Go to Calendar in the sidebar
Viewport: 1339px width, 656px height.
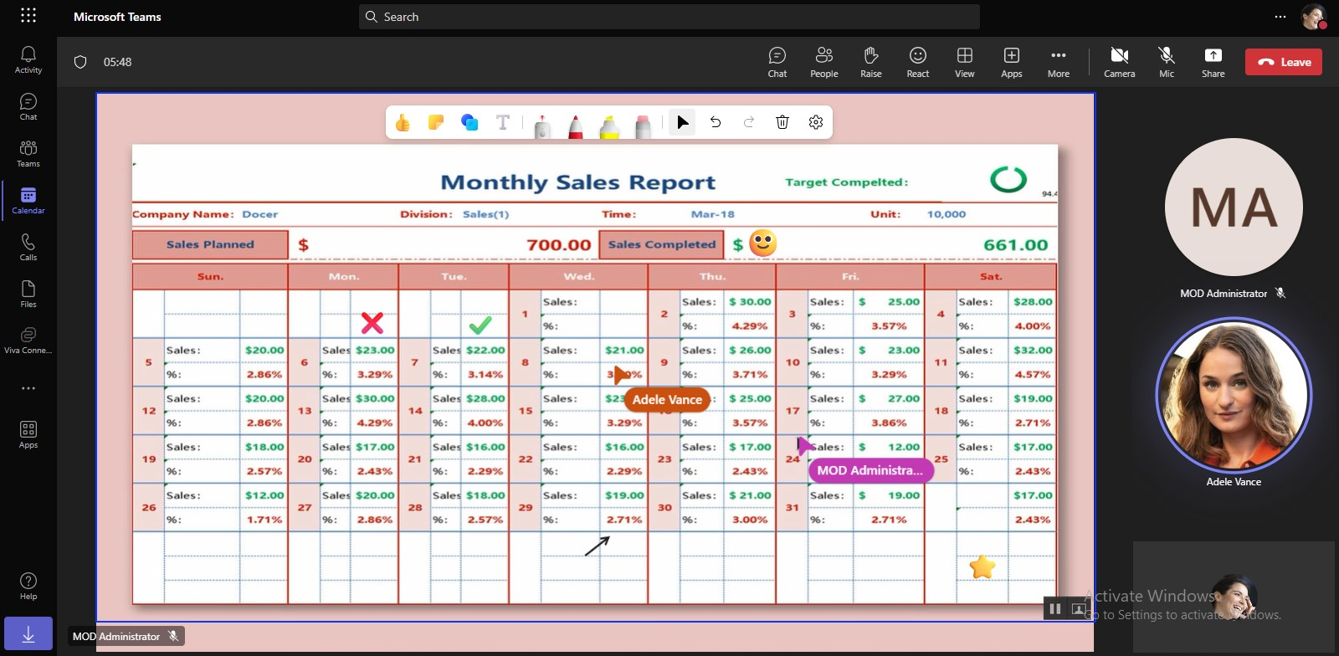[x=28, y=201]
